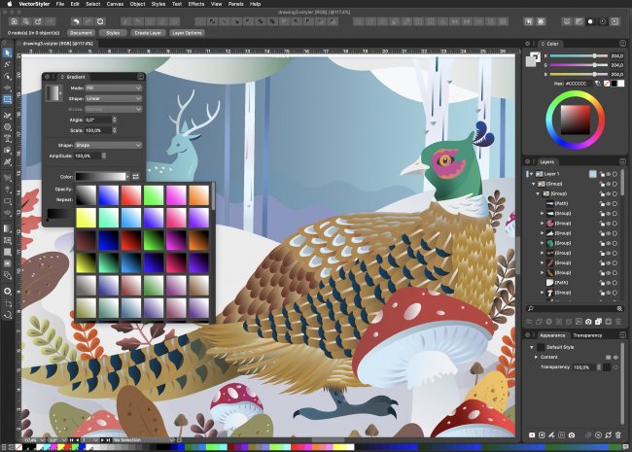Select the arrow Selection tool

[x=8, y=52]
